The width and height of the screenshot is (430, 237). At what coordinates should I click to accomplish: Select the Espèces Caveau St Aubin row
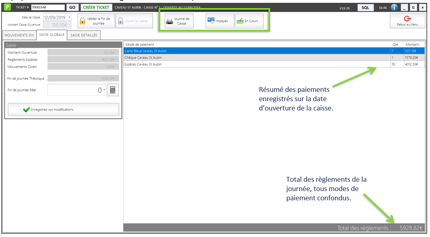click(x=257, y=64)
